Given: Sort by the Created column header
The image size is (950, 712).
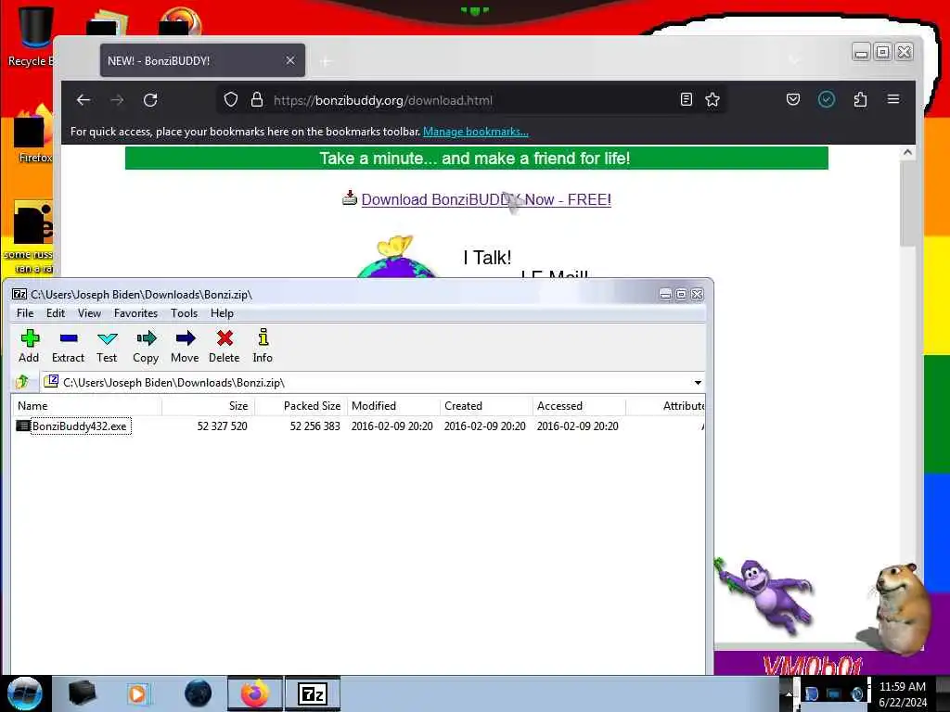Looking at the screenshot, I should [486, 406].
